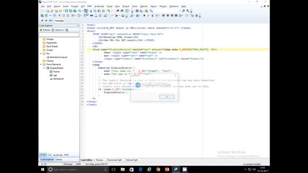
Task: Click the Color picker wheel icon
Action: pyautogui.click(x=123, y=15)
